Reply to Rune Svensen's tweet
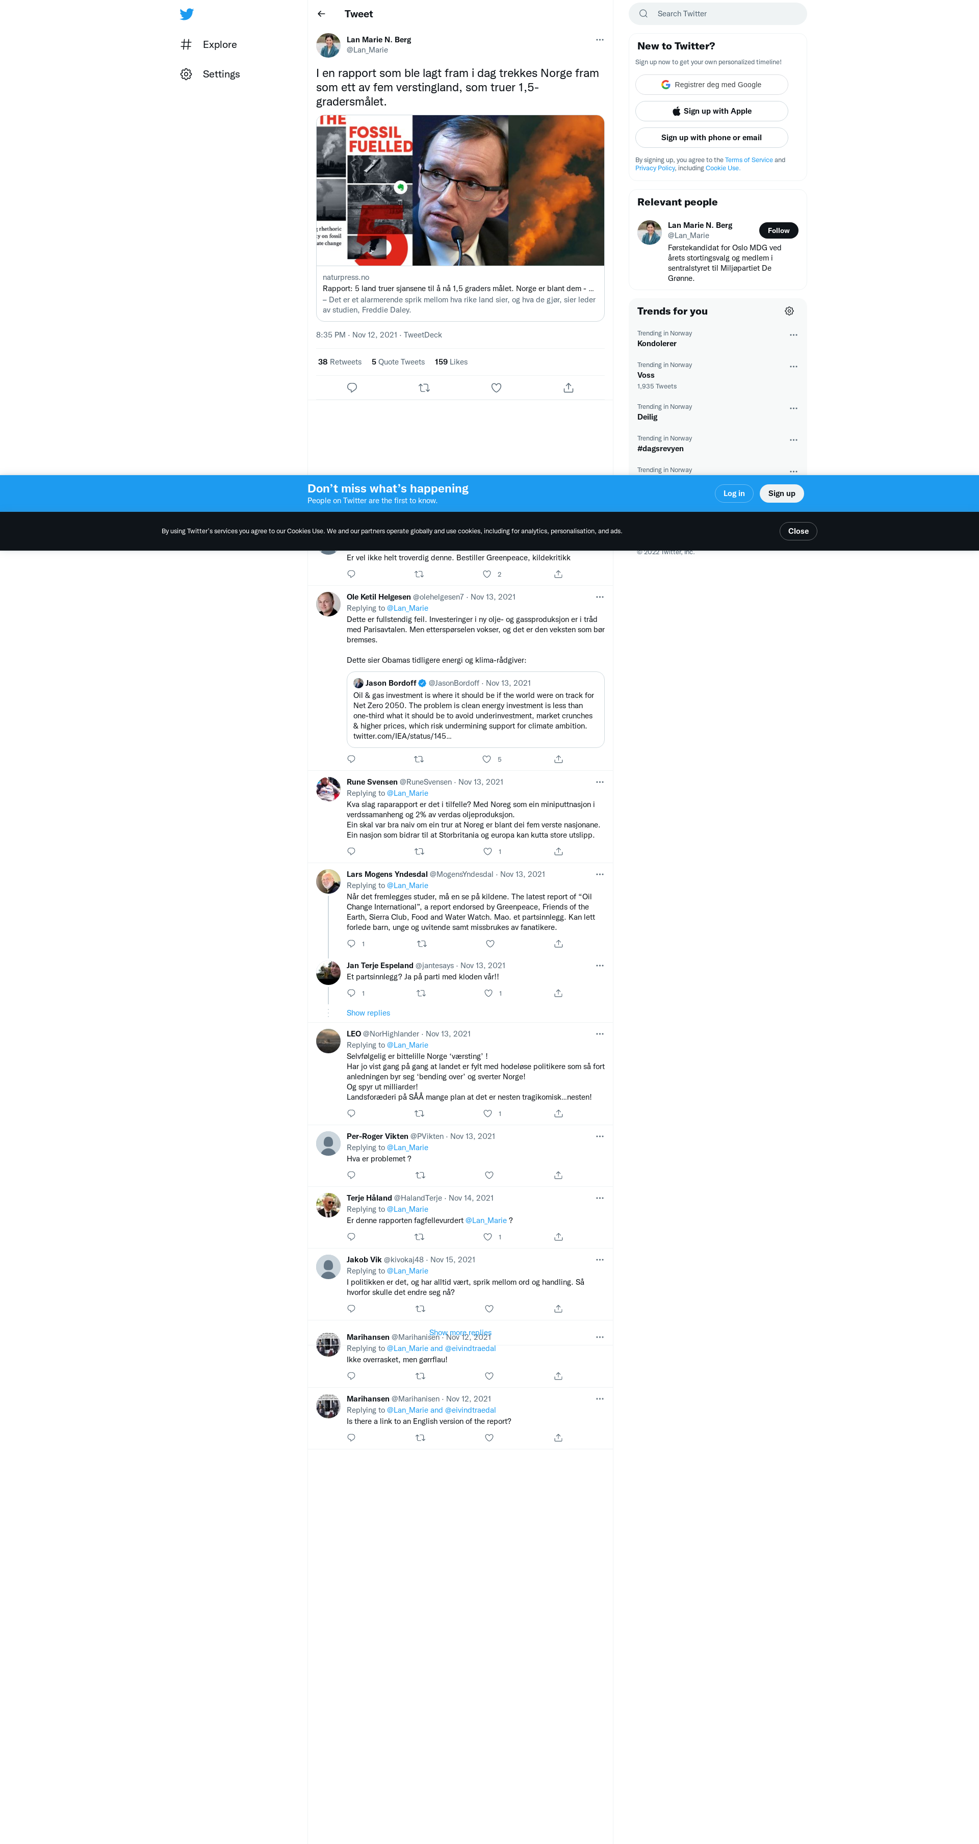The image size is (979, 1844). pos(351,852)
